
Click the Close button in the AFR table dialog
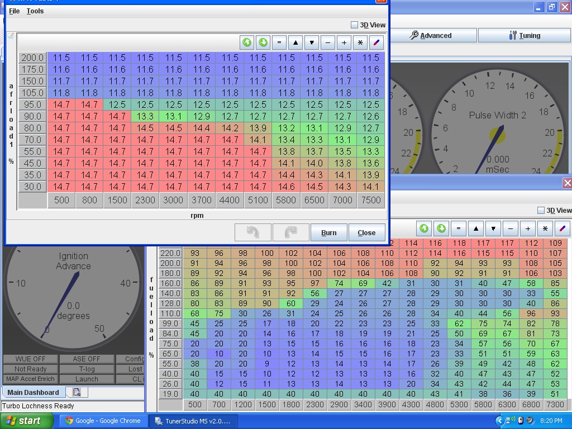pyautogui.click(x=366, y=232)
